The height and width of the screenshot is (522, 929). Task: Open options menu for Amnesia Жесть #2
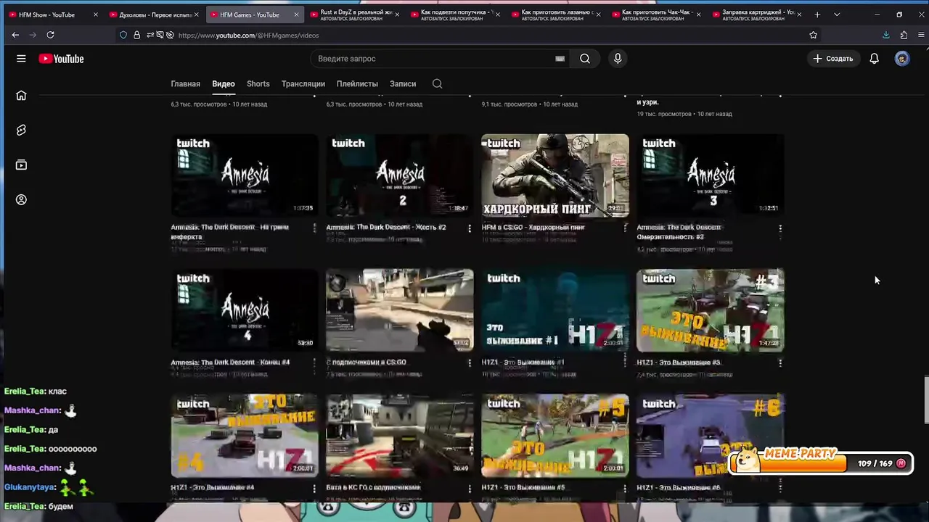coord(470,228)
